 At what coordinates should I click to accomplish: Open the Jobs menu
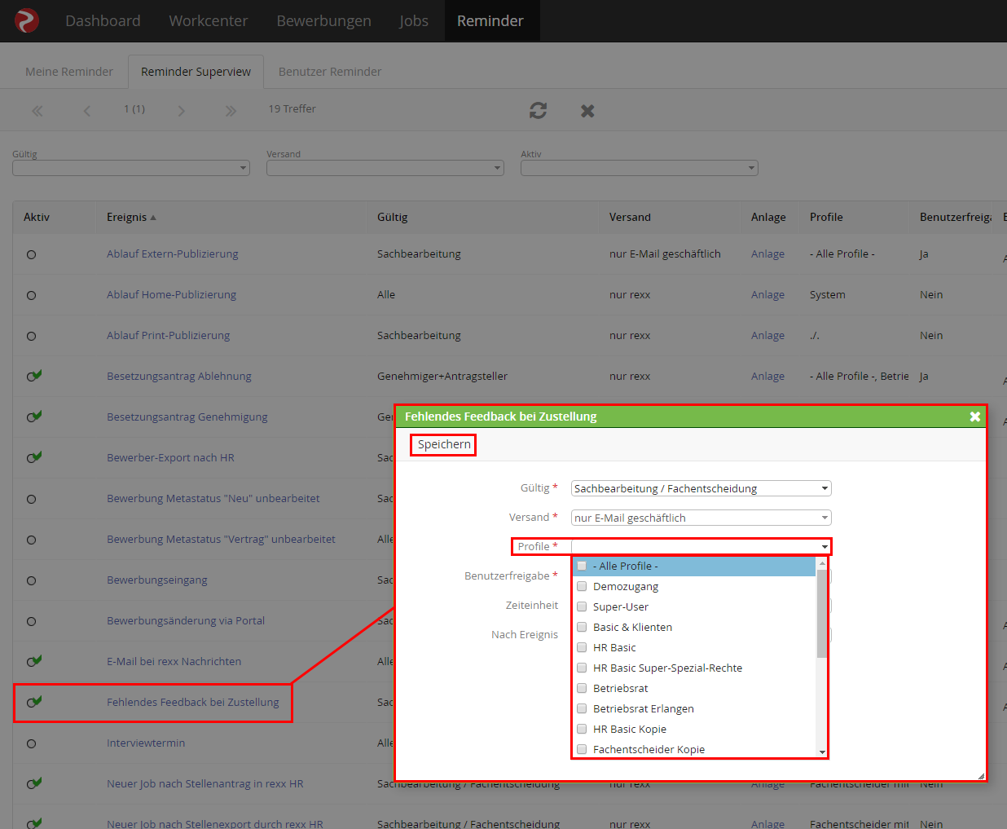[x=414, y=21]
